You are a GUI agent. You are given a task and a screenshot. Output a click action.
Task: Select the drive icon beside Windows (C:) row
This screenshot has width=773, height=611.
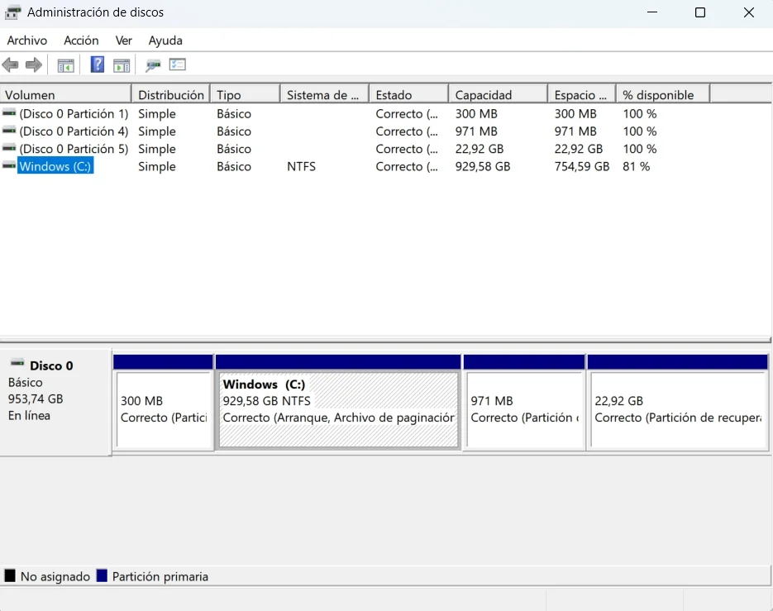pos(9,166)
